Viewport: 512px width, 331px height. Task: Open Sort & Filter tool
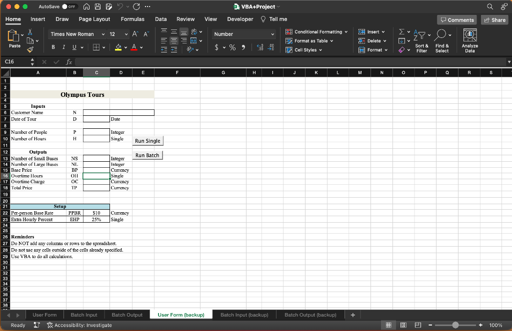tap(421, 40)
